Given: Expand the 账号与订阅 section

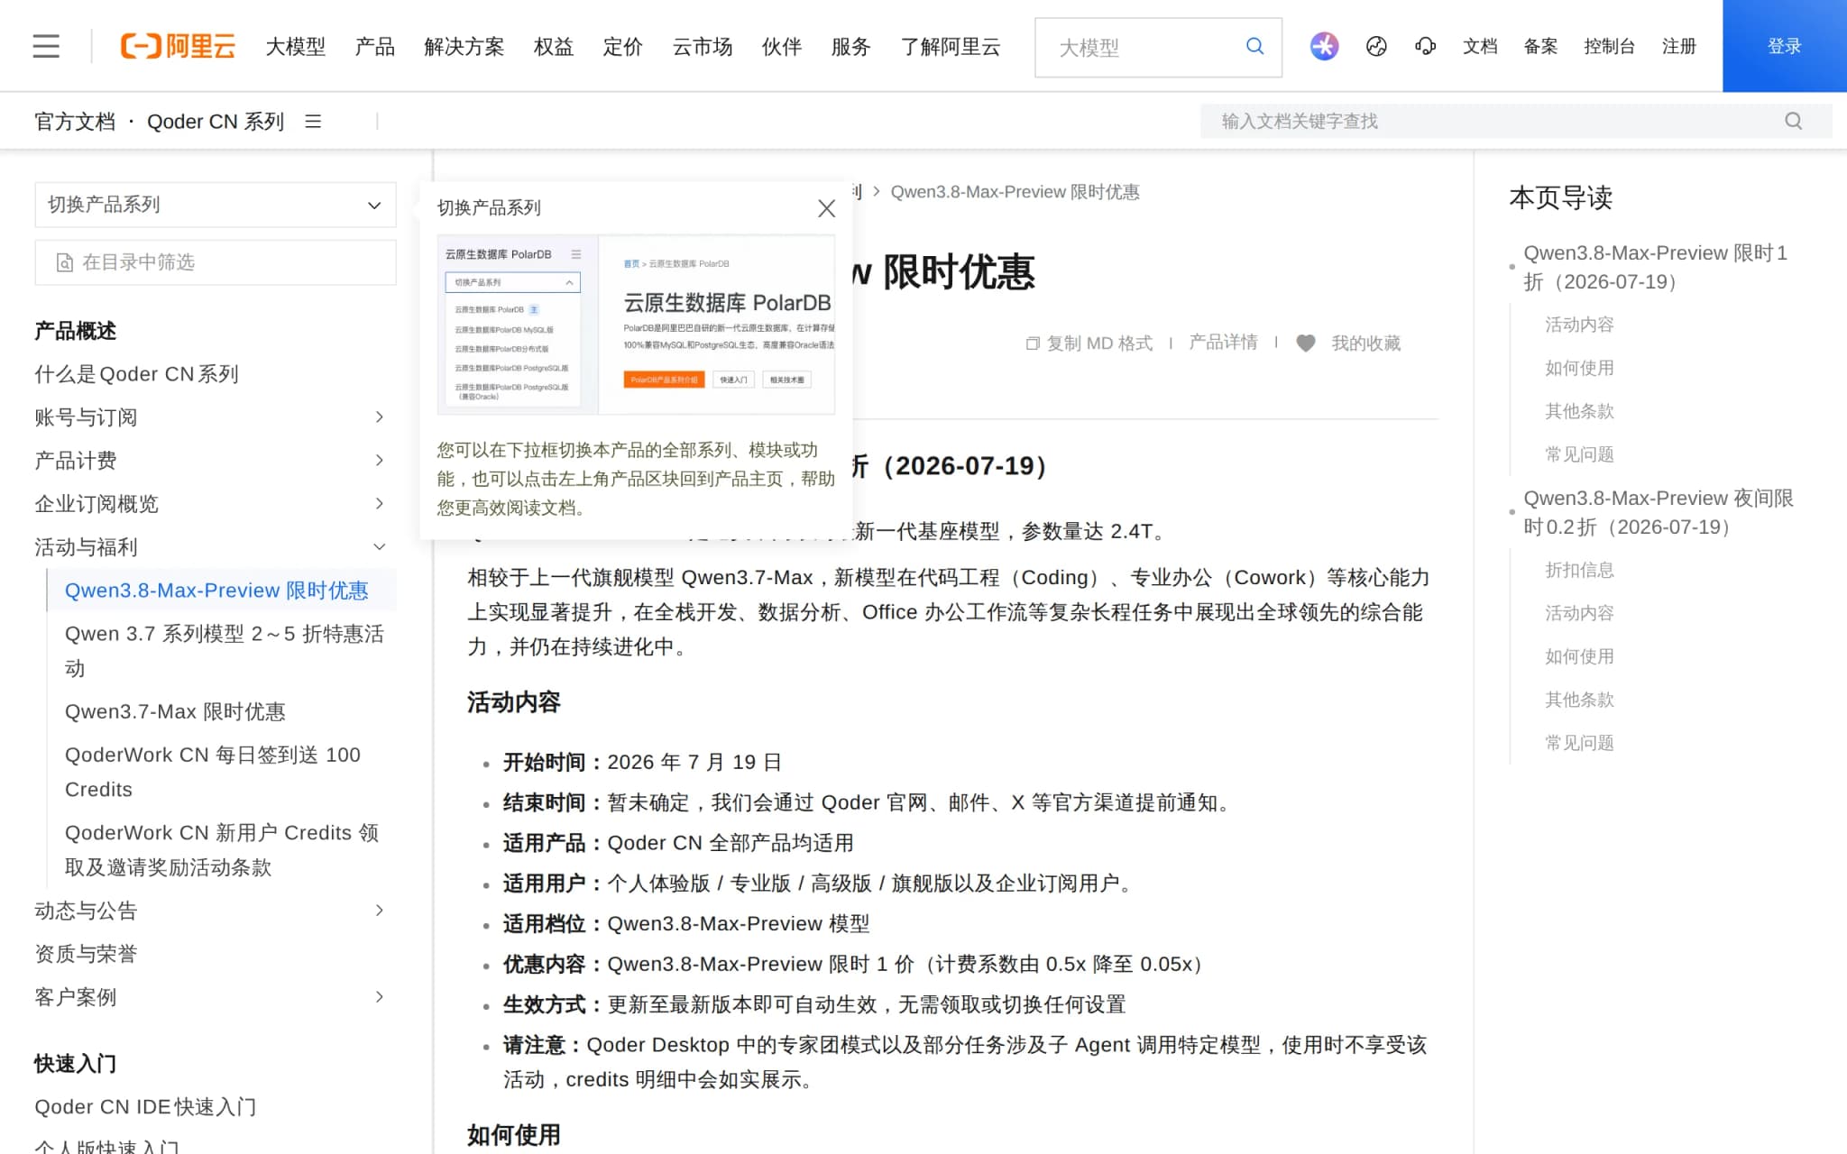Looking at the screenshot, I should 380,417.
